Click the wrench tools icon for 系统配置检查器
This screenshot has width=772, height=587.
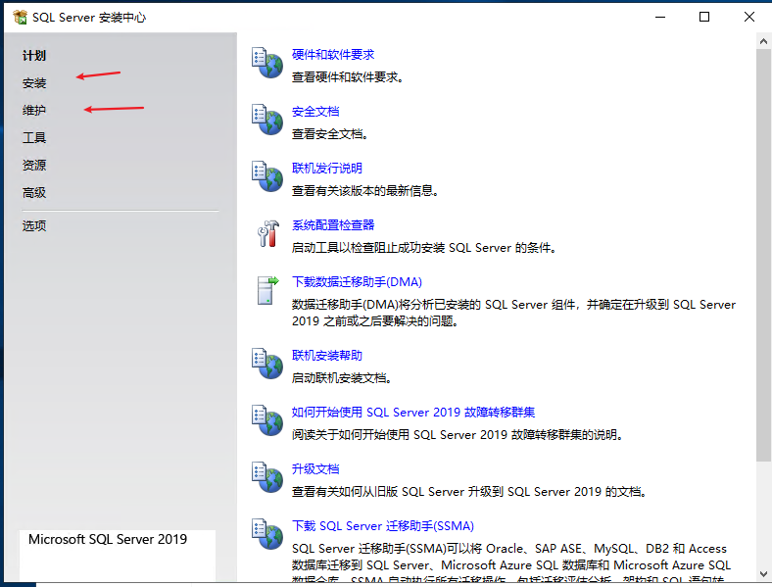pos(267,233)
